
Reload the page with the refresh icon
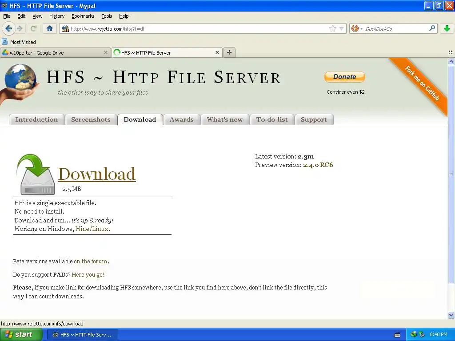click(x=33, y=28)
